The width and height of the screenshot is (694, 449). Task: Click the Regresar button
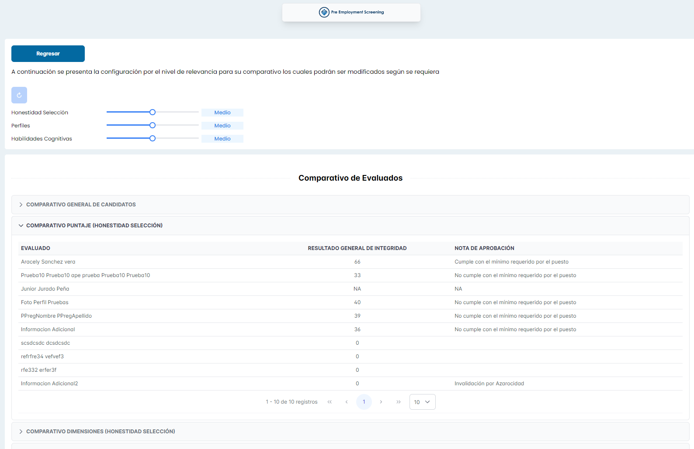48,54
